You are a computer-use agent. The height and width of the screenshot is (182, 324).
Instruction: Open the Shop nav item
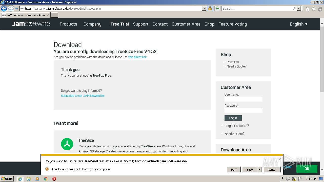209,24
